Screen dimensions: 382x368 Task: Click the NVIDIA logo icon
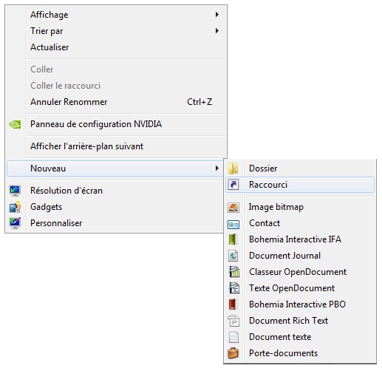click(15, 124)
